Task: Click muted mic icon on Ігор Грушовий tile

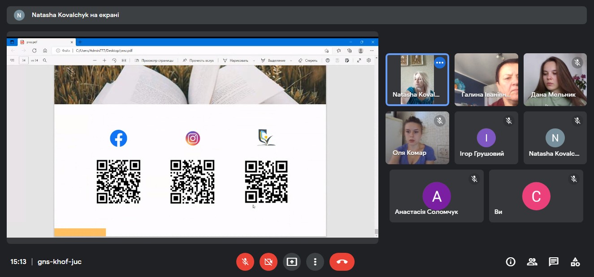Action: (509, 121)
